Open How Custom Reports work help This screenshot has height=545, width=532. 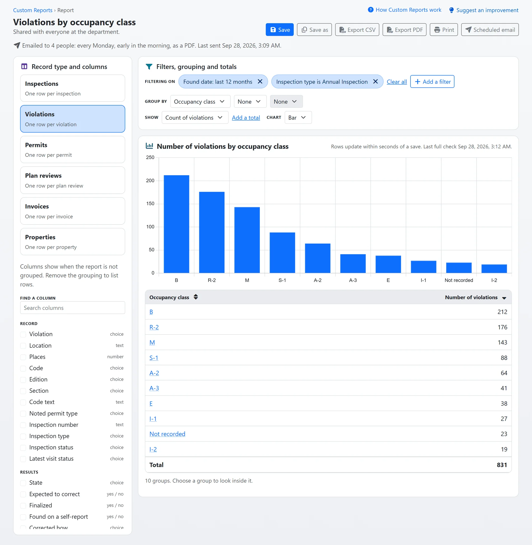click(x=404, y=10)
